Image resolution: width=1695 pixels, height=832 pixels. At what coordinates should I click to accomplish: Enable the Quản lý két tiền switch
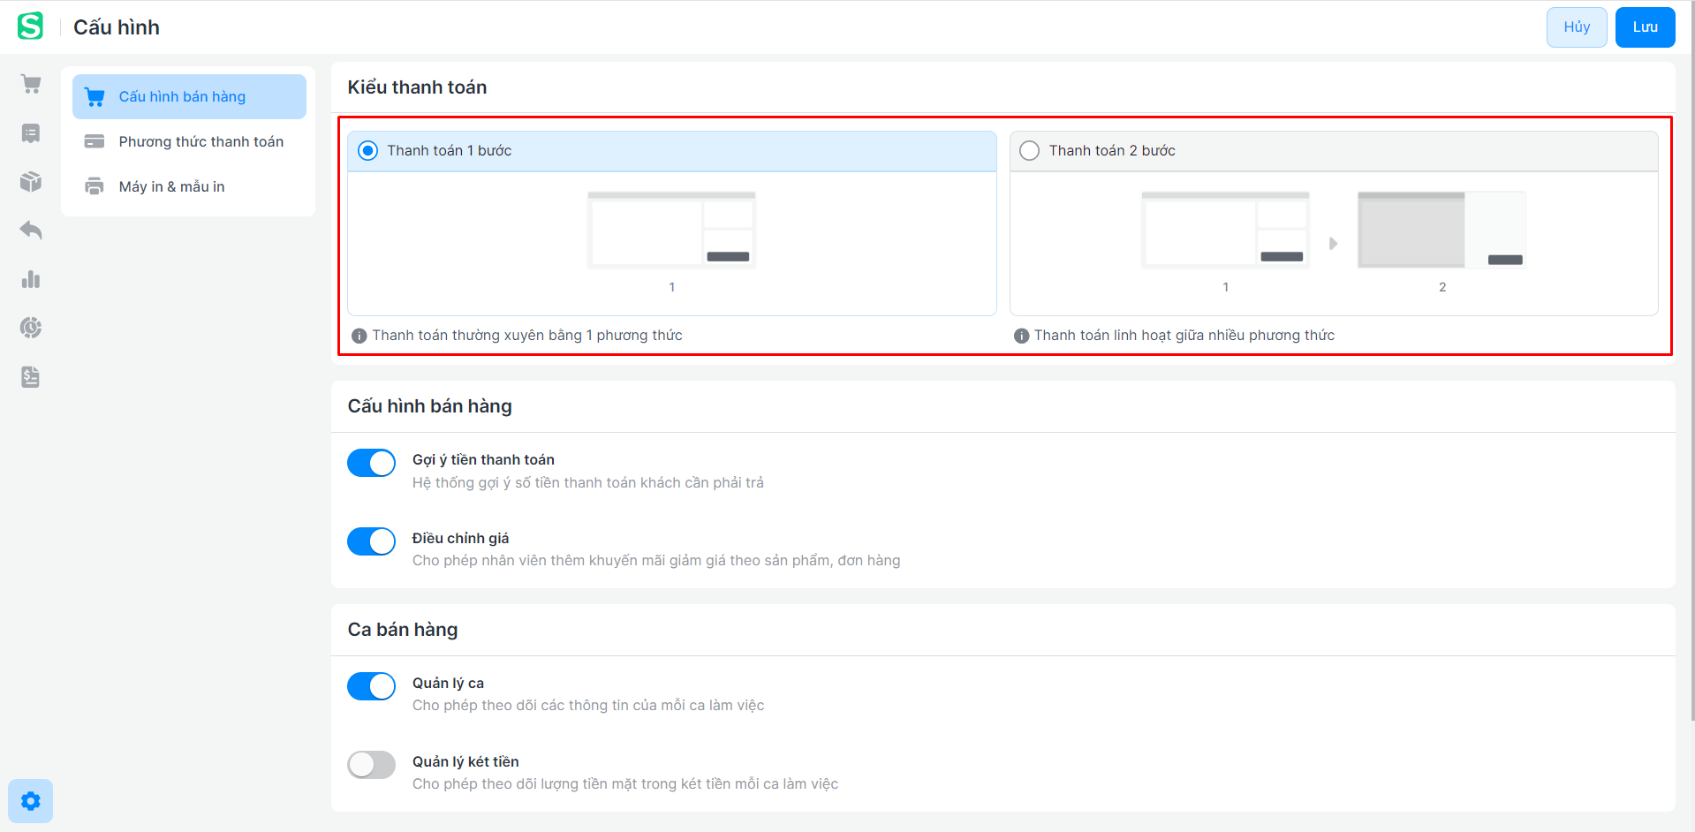point(371,765)
